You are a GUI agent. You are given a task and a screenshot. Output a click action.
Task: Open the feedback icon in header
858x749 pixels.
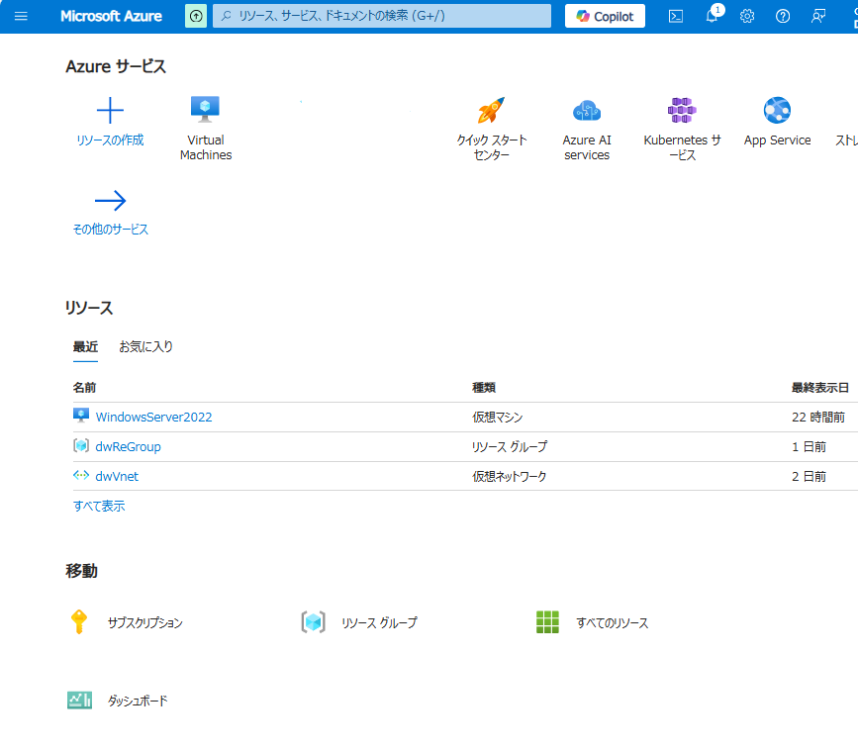point(818,17)
